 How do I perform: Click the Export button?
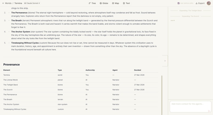pyautogui.click(x=200, y=3)
